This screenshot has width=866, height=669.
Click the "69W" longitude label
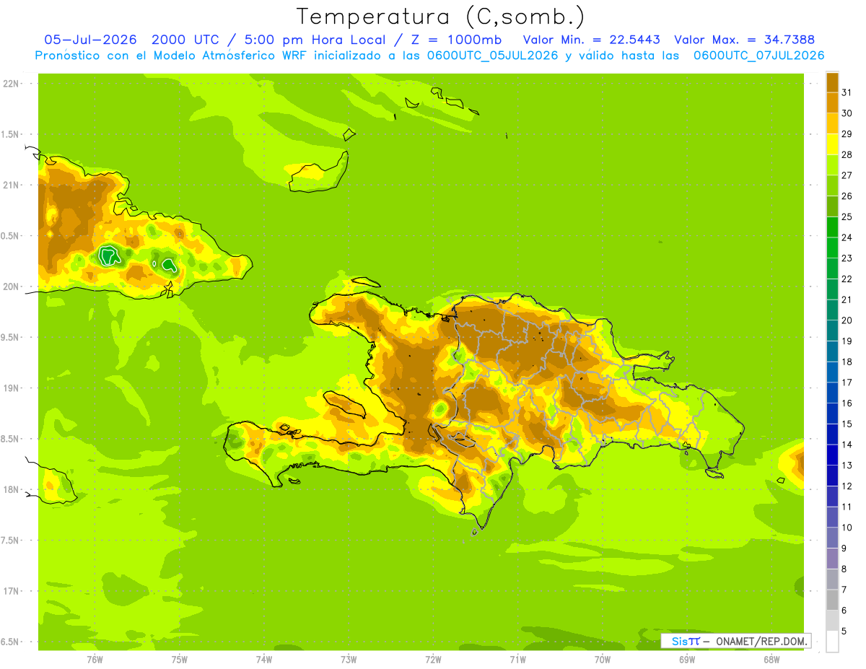(x=687, y=660)
